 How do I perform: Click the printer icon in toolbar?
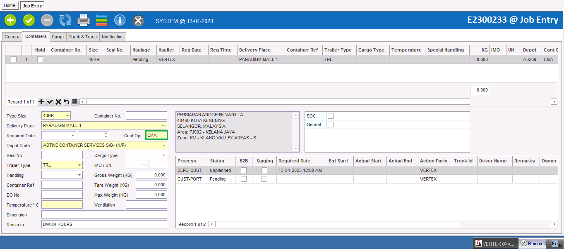(x=84, y=20)
